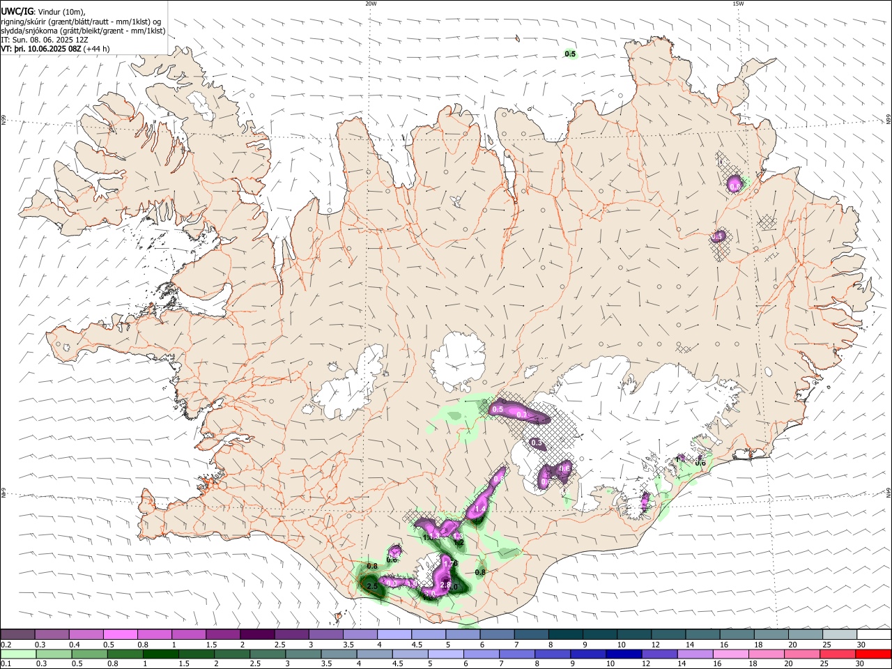
Task: Click the 'slydda/snjókoma' legend description line
Action: (x=83, y=30)
